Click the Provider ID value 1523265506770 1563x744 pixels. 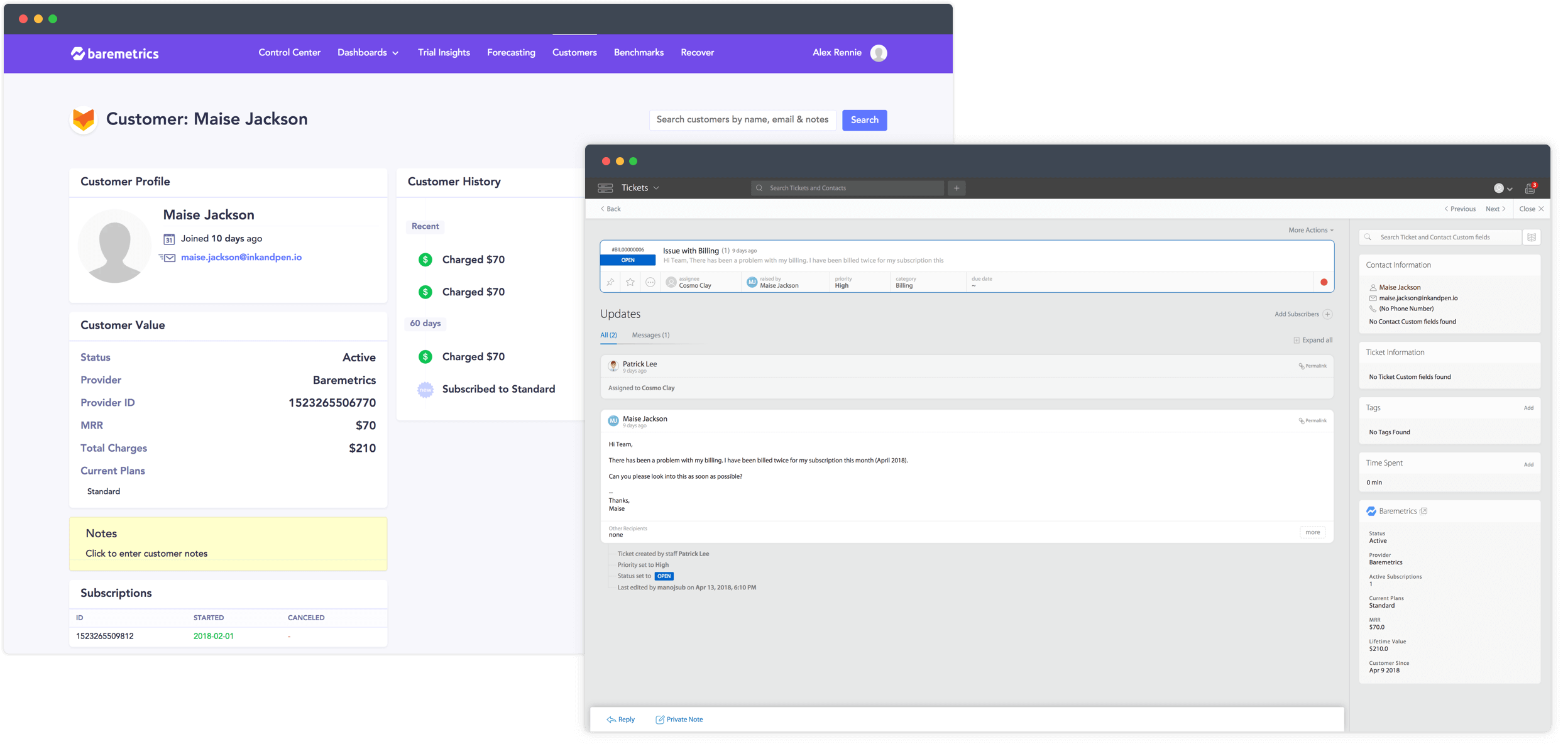[x=332, y=403]
